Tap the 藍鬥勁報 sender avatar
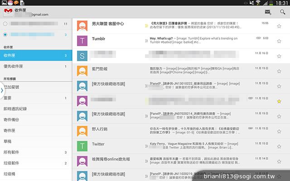Screen dimensions: 290x181 (x=82, y=71)
